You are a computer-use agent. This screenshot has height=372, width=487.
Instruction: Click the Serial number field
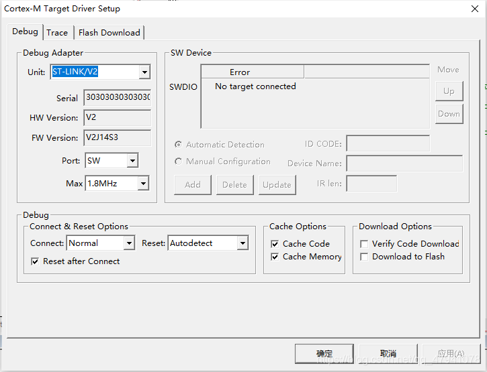[118, 97]
